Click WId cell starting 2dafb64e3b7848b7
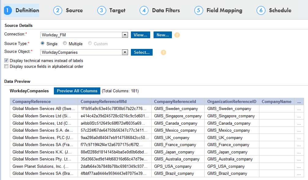The height and width of the screenshot is (180, 308). point(115,166)
